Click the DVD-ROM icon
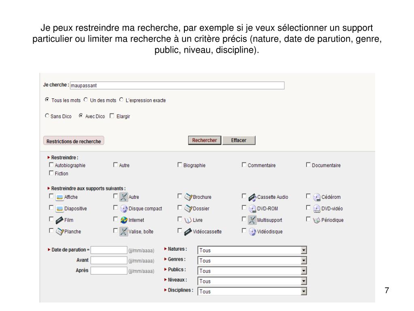Image resolution: width=414 pixels, height=311 pixels. click(x=252, y=209)
